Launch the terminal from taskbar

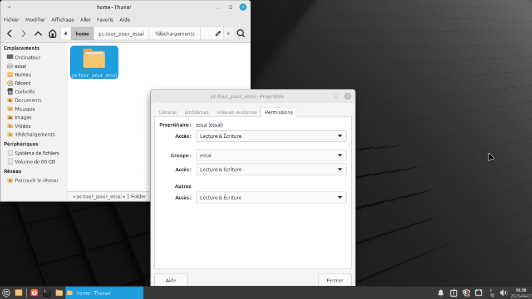(x=47, y=293)
